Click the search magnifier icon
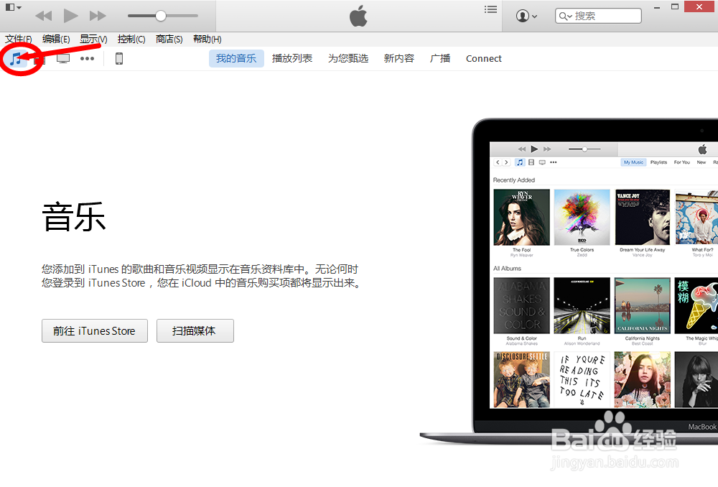 coord(564,15)
